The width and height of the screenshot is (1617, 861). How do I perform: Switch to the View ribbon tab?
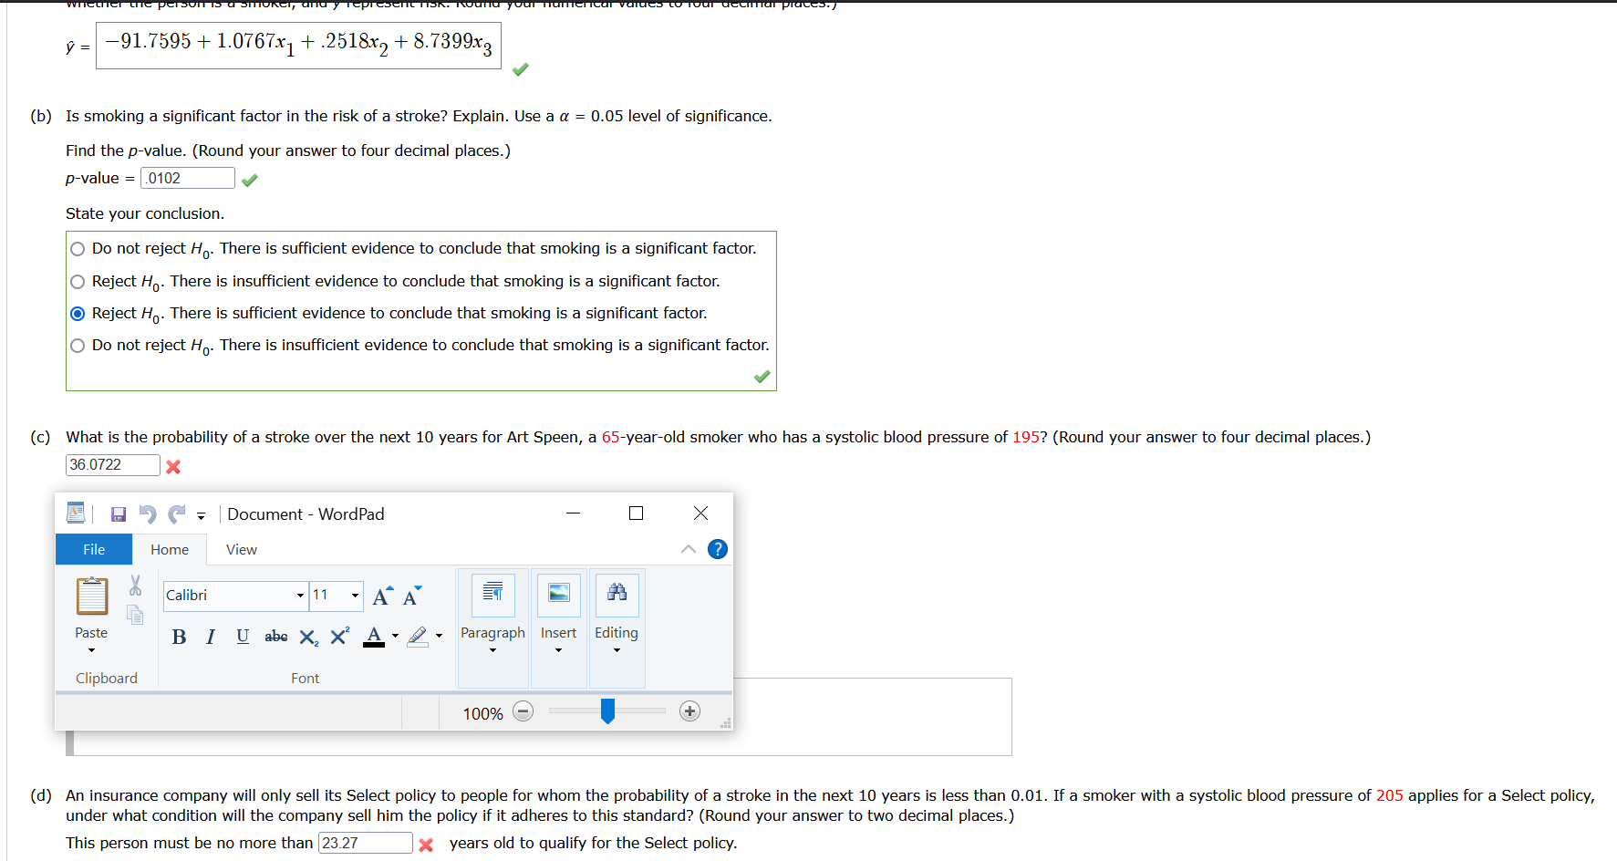pyautogui.click(x=242, y=549)
